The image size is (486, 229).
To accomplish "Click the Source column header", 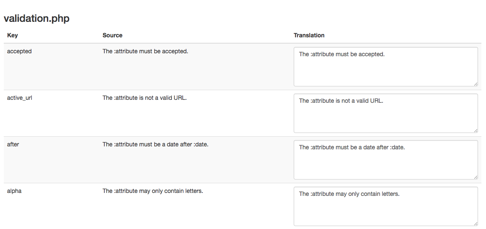I will coord(112,35).
